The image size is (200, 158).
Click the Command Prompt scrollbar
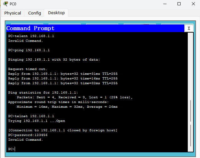pos(191,92)
